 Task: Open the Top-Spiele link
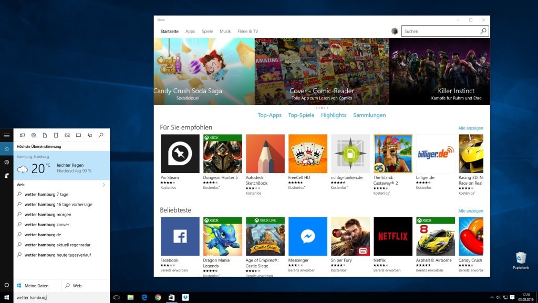click(301, 115)
